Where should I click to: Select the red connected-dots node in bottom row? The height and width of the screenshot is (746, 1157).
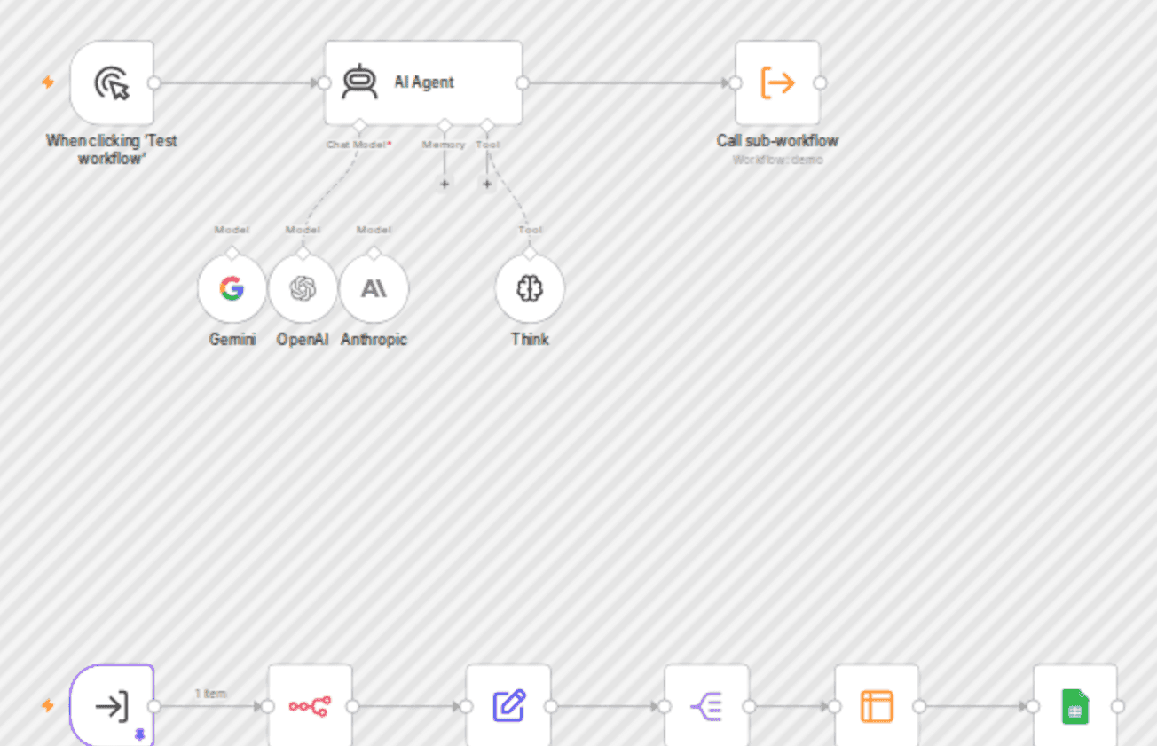point(310,706)
